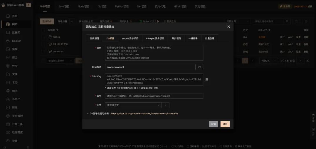Sort by 网站名 column arrow
Viewport: 316px width, 149px height.
tap(57, 30)
